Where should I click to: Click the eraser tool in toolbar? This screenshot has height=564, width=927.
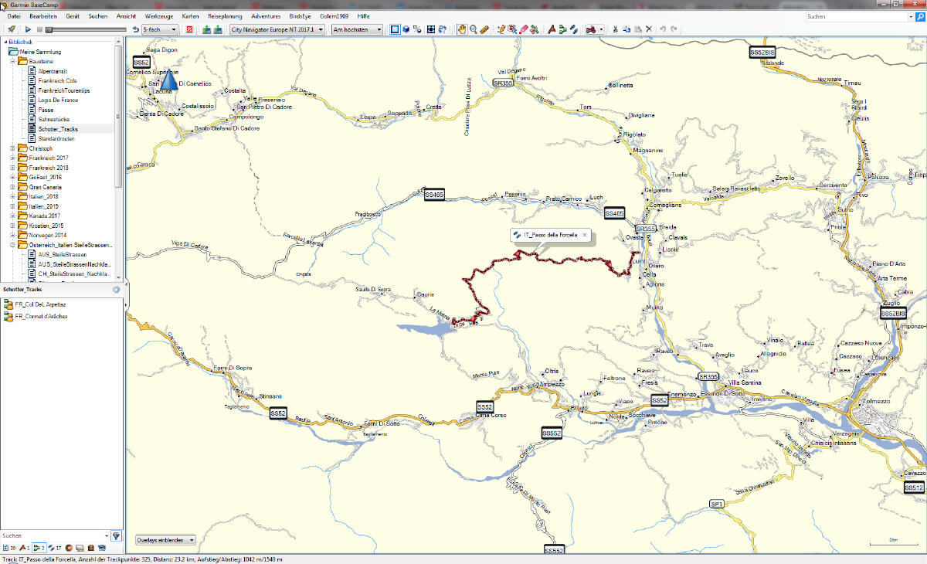[x=524, y=29]
